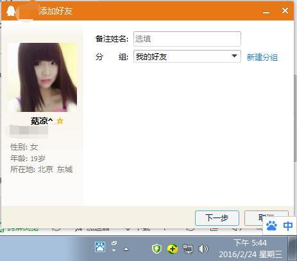Click the green 360 shield tray icon
This screenshot has width=297, height=261.
[x=157, y=249]
